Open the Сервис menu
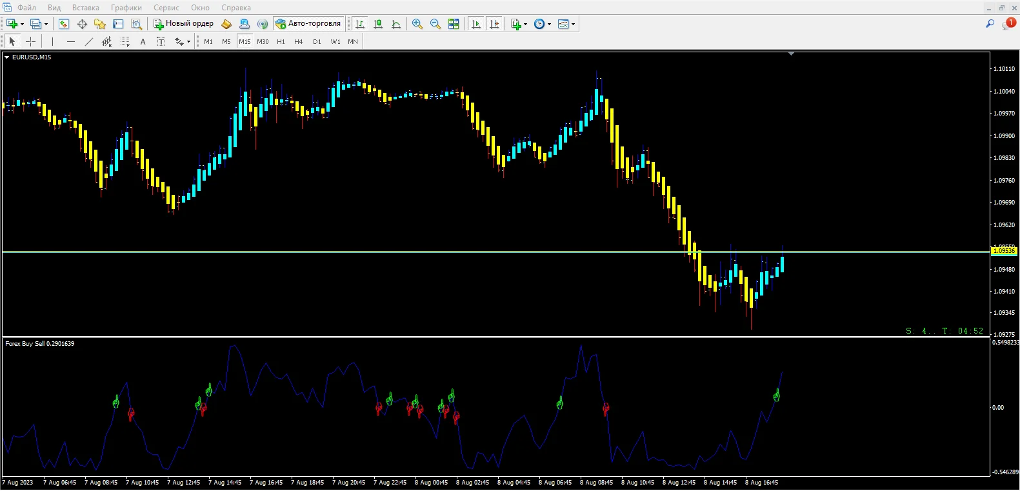 click(x=166, y=8)
